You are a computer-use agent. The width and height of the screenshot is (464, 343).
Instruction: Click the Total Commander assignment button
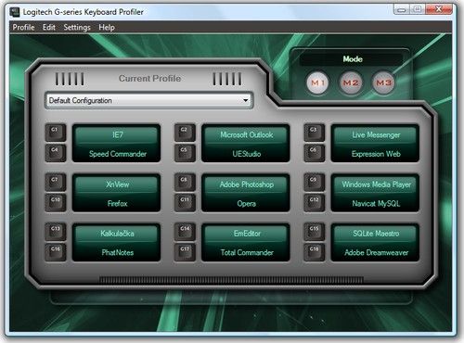(246, 252)
